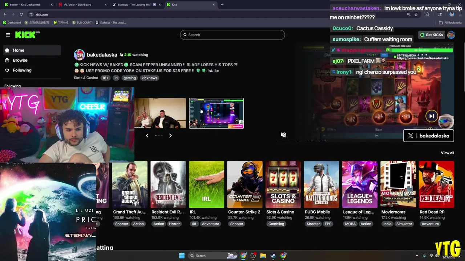Viewport: 465px width, 261px height.
Task: Open the SONGREQUESTS bookmark
Action: coord(37,22)
